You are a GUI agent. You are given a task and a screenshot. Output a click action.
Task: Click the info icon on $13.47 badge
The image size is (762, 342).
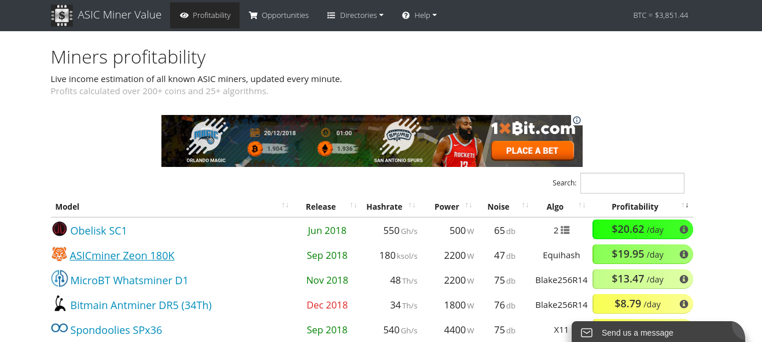click(683, 280)
